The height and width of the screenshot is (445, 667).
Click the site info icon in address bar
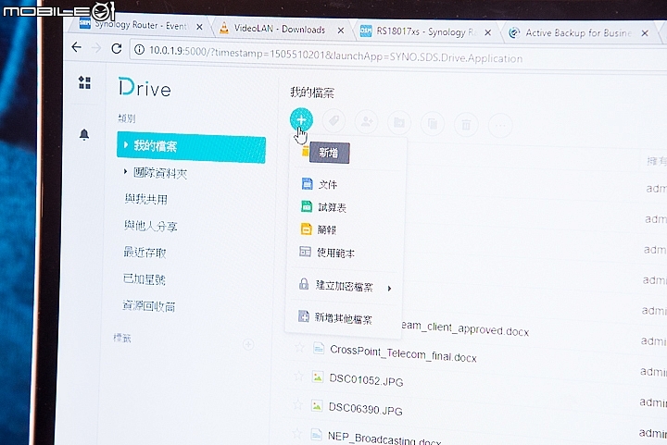point(139,50)
